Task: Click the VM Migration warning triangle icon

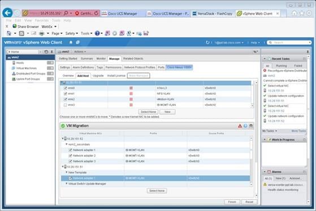Action: [240, 126]
